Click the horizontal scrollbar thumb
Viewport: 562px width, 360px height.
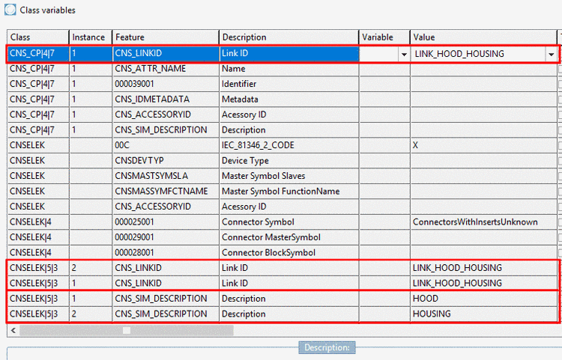pyautogui.click(x=127, y=330)
